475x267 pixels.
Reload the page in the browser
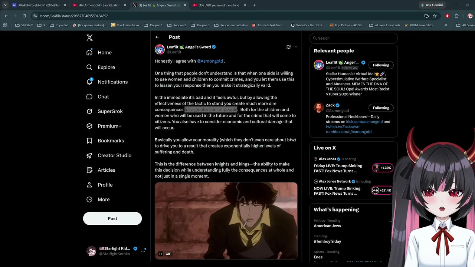click(x=24, y=16)
